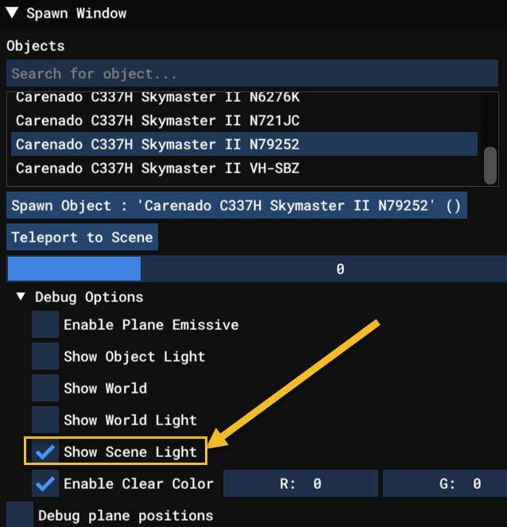Enable the Plane Emissive checkbox
The height and width of the screenshot is (527, 507).
click(x=45, y=325)
